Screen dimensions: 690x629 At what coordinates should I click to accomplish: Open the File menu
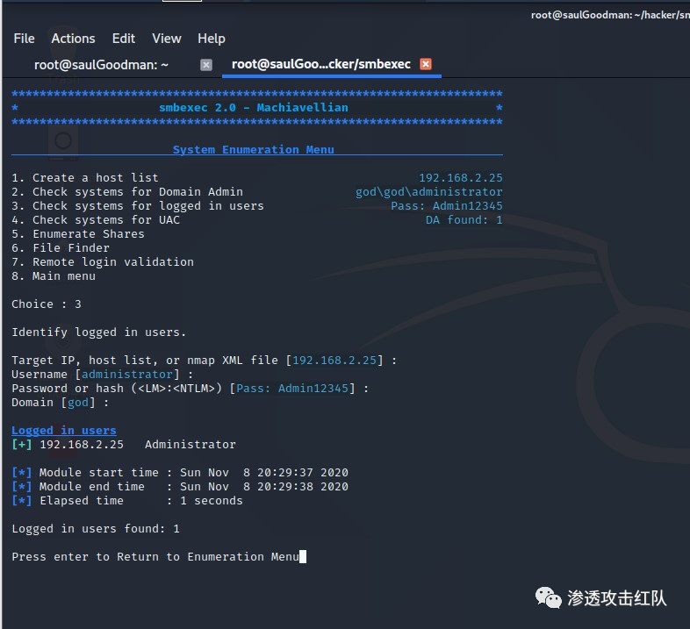pos(24,39)
